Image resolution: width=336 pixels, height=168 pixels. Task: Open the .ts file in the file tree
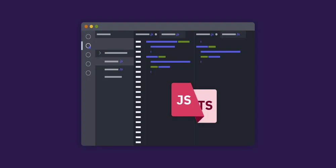114,69
